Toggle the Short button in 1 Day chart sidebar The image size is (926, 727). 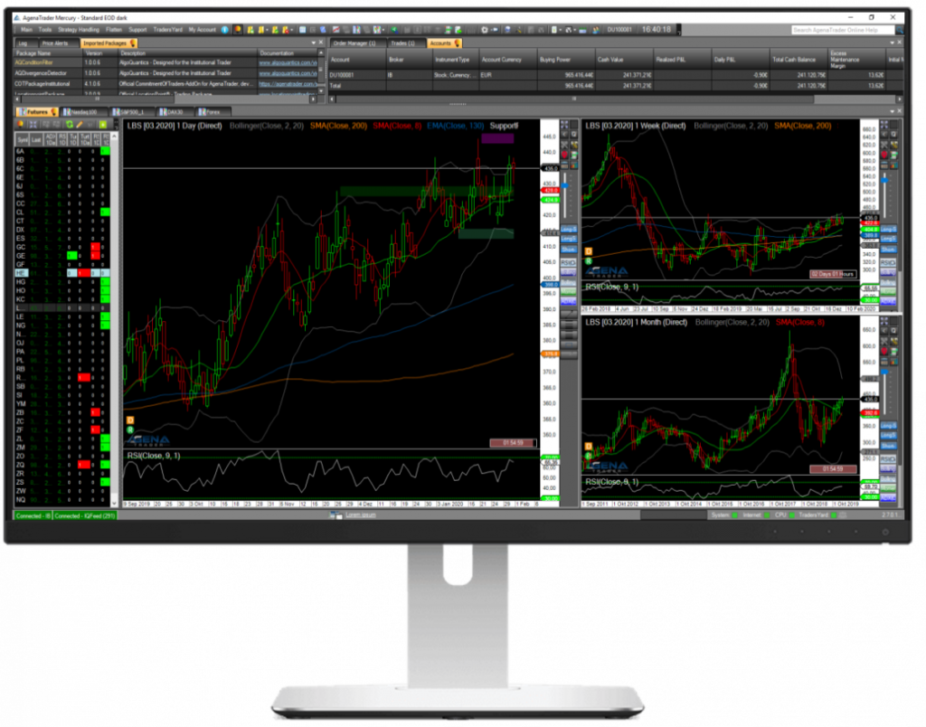pyautogui.click(x=568, y=250)
